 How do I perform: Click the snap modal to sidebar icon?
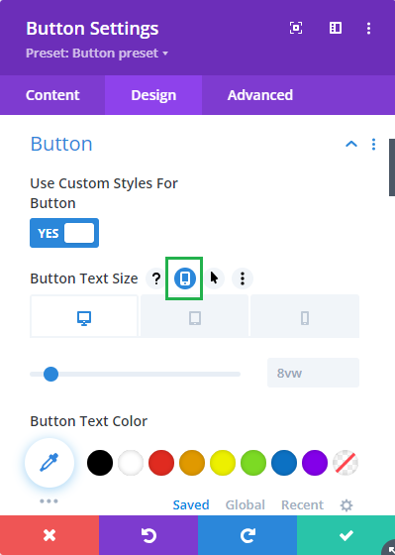tap(336, 28)
